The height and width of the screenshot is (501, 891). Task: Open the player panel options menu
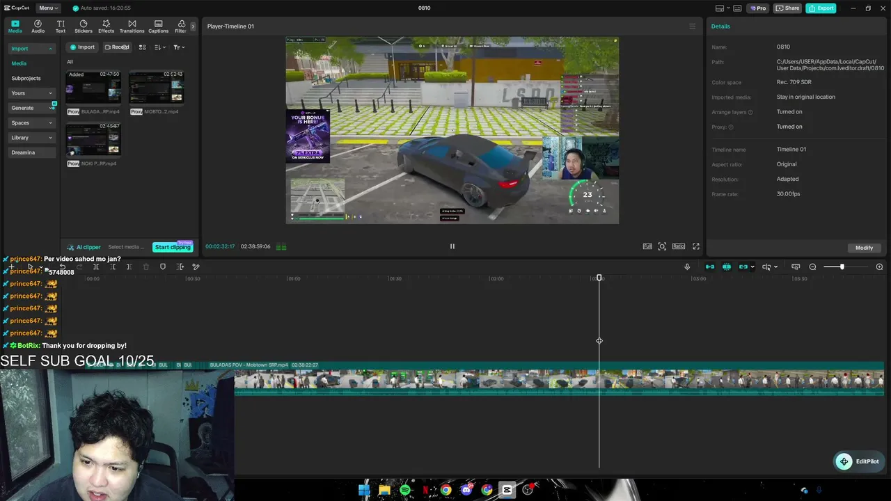tap(692, 26)
